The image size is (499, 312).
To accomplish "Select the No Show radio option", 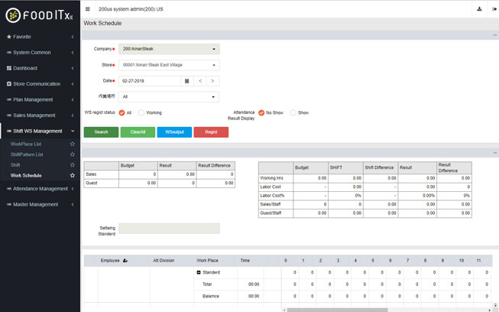I will pyautogui.click(x=261, y=112).
